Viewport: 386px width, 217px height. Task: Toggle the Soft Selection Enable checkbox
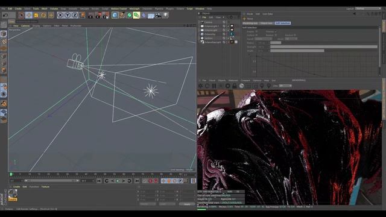coord(256,32)
